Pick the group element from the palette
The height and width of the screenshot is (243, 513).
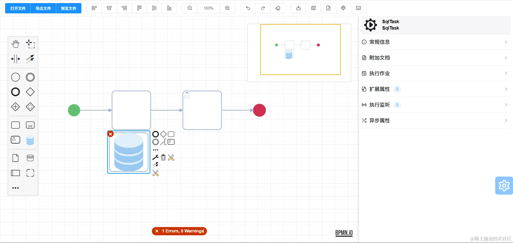point(30,173)
